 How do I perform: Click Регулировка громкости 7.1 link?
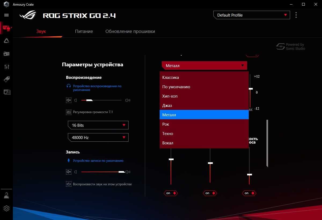(93, 112)
